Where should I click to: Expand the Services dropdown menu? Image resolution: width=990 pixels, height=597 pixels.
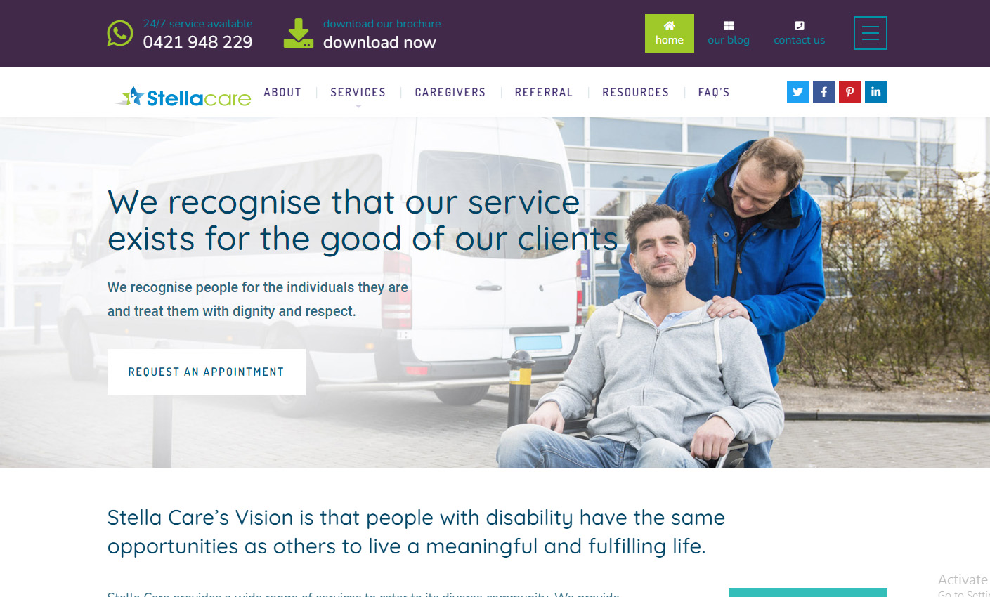[x=358, y=92]
